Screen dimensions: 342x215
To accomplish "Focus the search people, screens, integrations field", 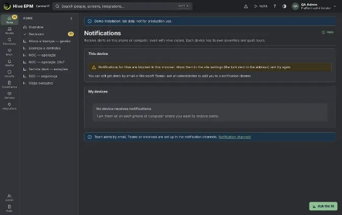I will 122,6.
